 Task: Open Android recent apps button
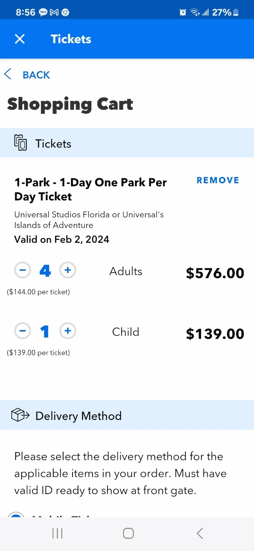coord(58,533)
